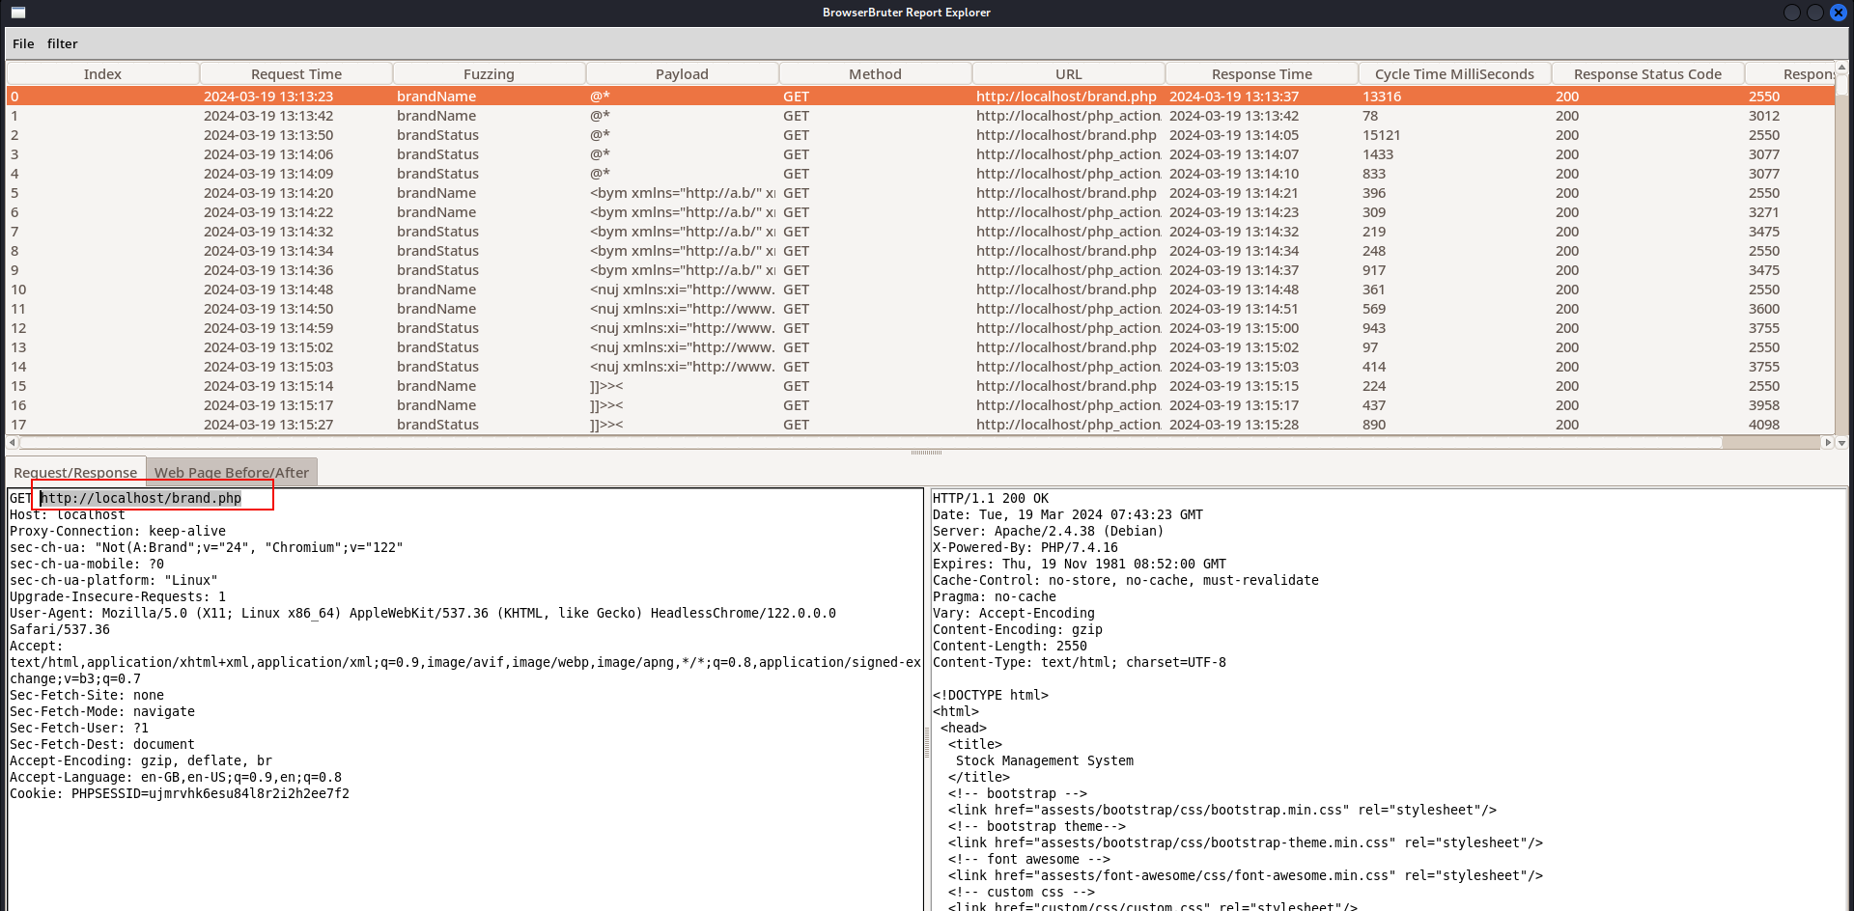The image size is (1854, 911).
Task: Sort by Response Status Code header
Action: click(1647, 74)
